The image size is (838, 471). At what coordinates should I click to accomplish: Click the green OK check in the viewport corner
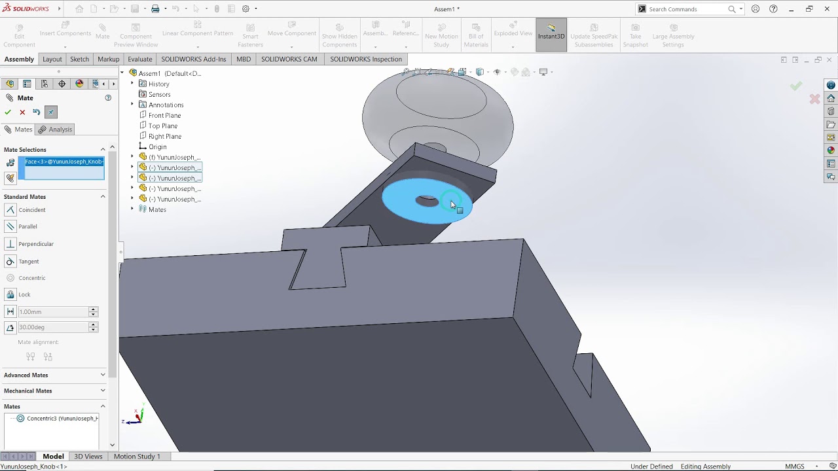[796, 86]
